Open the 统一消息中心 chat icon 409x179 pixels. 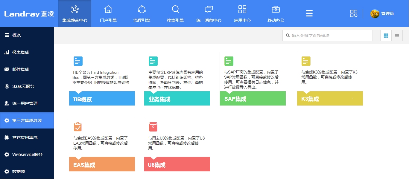(x=209, y=9)
